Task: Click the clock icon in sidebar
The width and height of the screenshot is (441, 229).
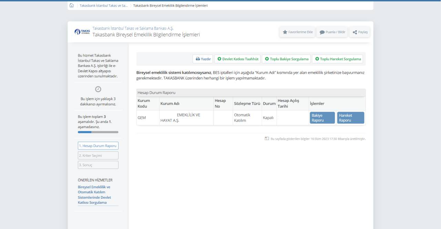Action: 98,89
